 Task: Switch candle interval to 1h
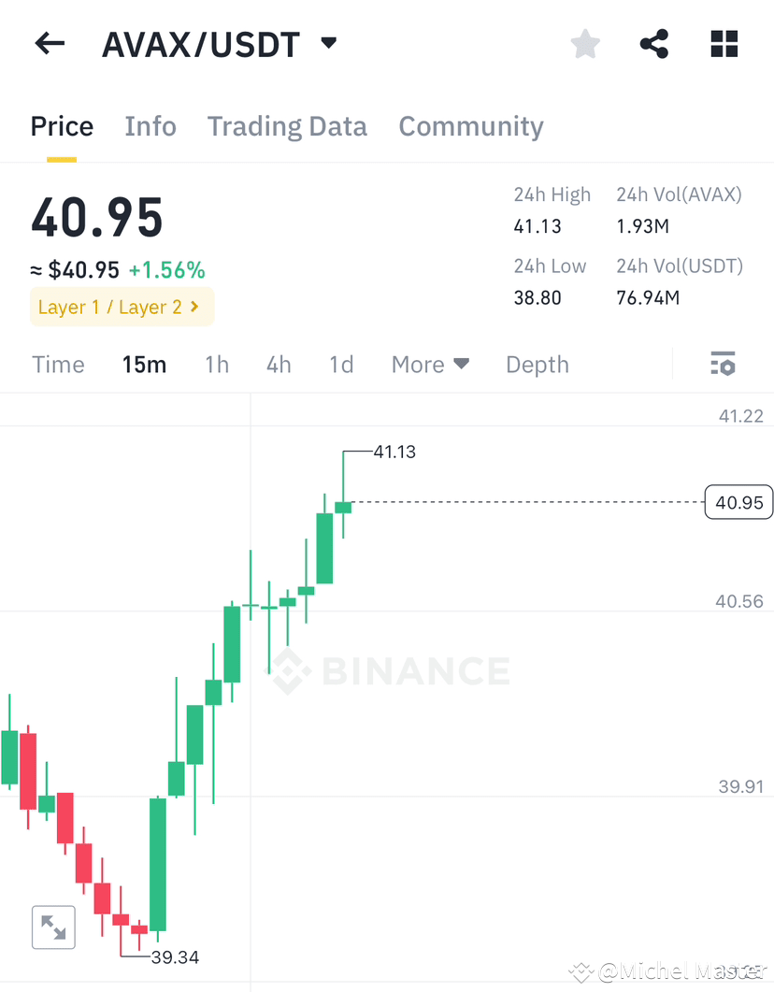[x=217, y=365]
